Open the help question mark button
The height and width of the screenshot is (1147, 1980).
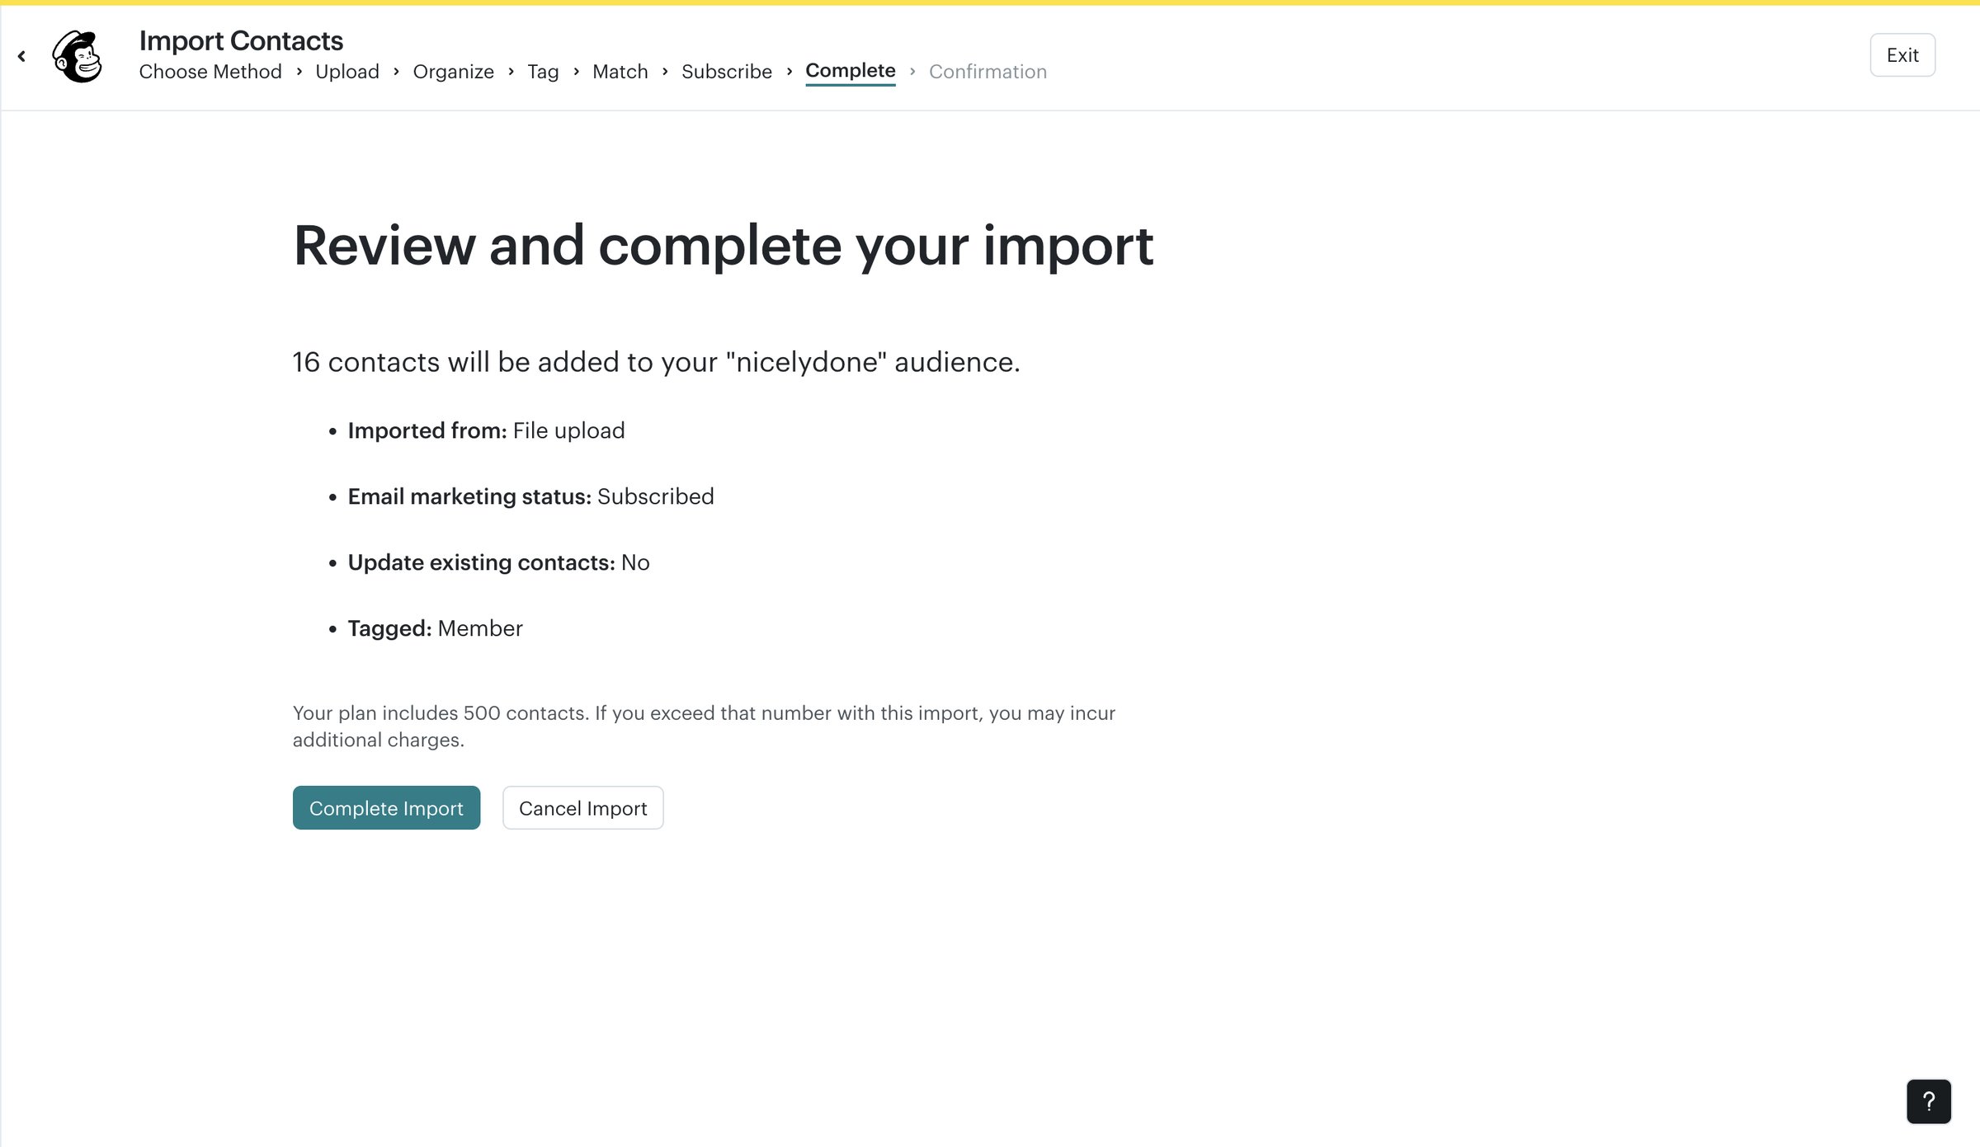point(1929,1102)
